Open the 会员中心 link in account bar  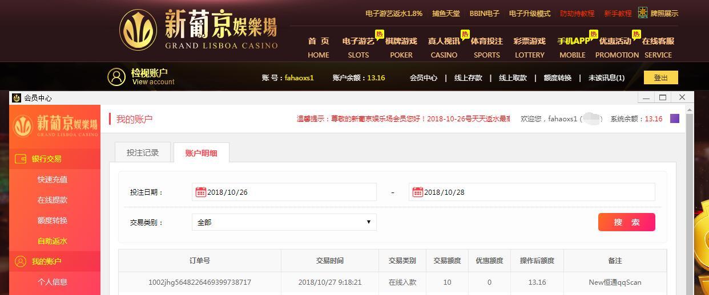pyautogui.click(x=424, y=77)
